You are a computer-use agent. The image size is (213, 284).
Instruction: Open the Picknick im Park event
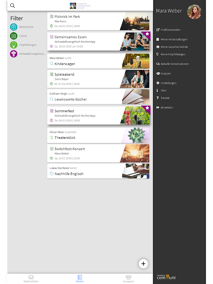98,21
